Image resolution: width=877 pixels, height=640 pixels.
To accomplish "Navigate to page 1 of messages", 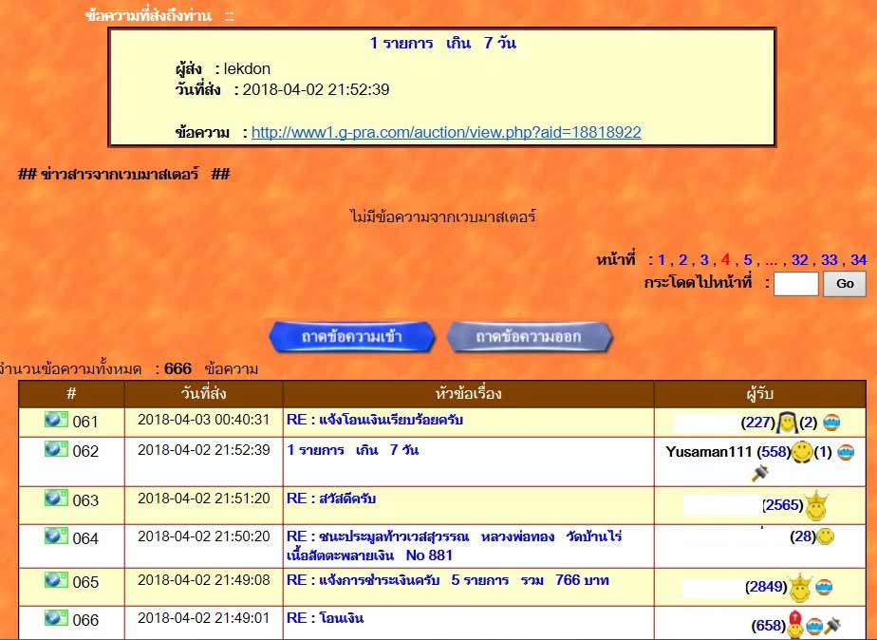I will (x=662, y=259).
